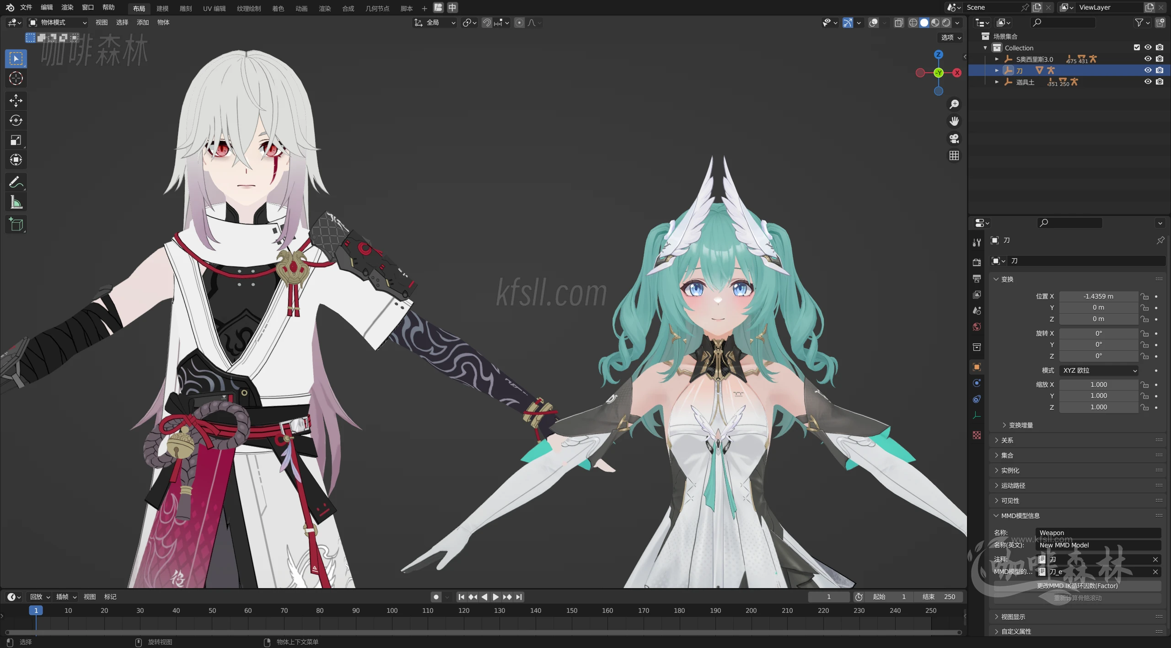Click the blue Z axis on the gizmo
The width and height of the screenshot is (1171, 648).
point(939,54)
